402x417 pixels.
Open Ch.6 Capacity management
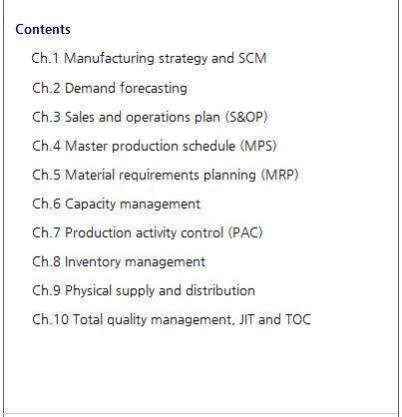click(116, 204)
